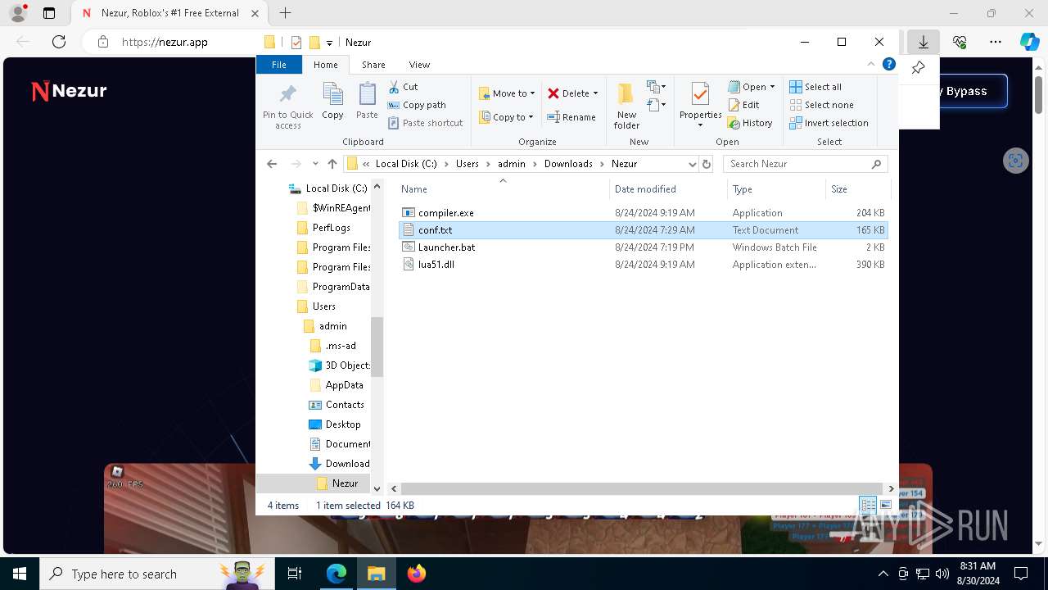
Task: Click Paste shortcut in ribbon
Action: point(426,123)
